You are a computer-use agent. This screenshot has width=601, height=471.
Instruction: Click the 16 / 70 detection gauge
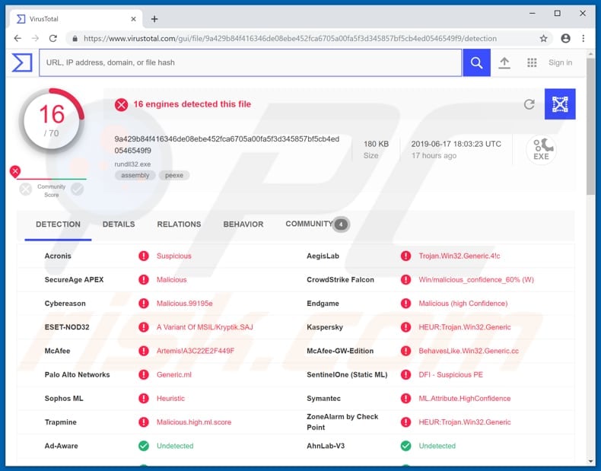52,121
